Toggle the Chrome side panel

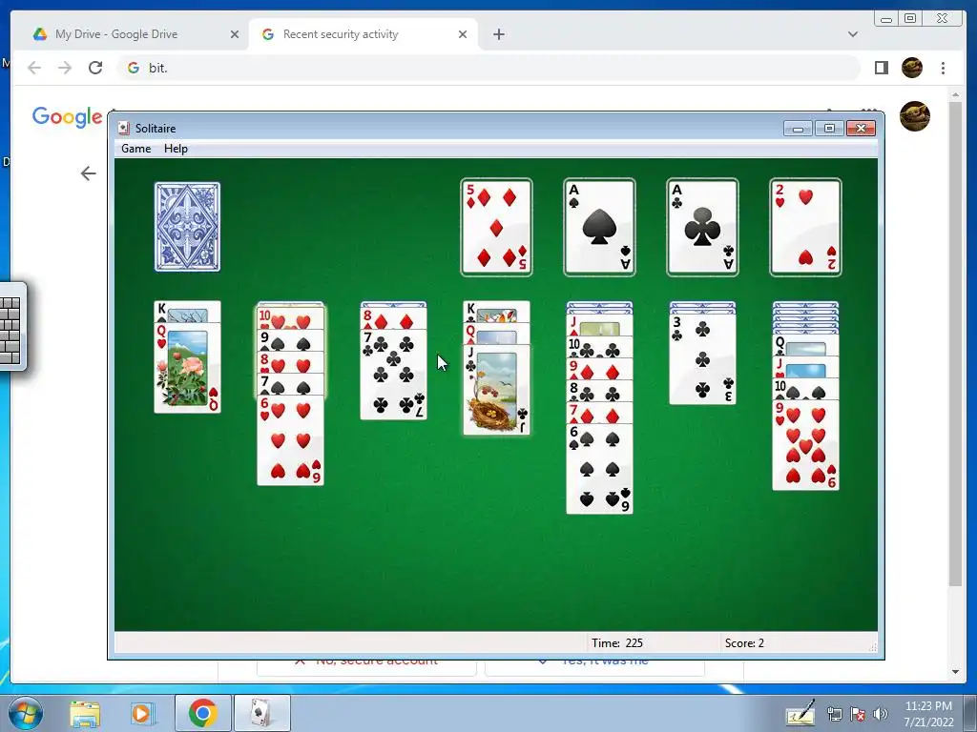pyautogui.click(x=881, y=68)
